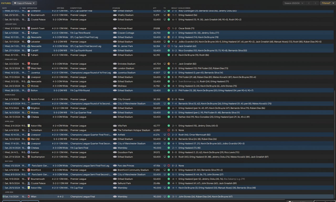Click the fixtures list vertical scrollbar
This screenshot has height=202, width=336.
335,144
